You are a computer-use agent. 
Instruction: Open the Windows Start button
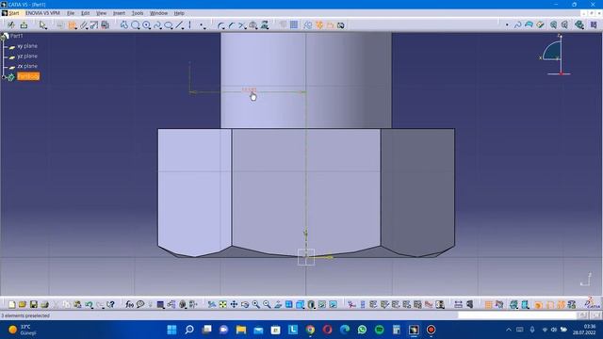tap(171, 330)
